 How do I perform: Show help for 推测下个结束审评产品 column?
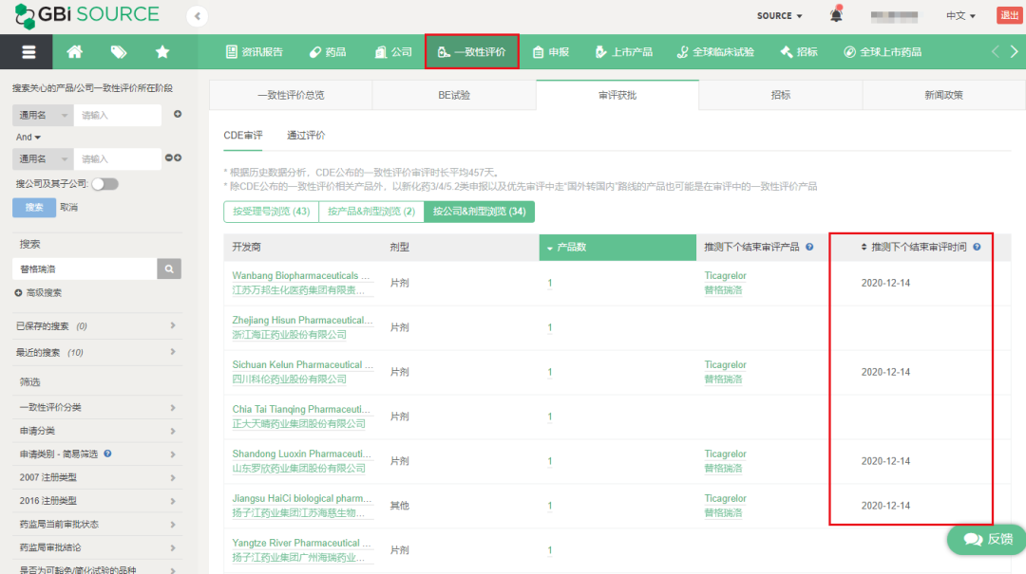tap(809, 247)
